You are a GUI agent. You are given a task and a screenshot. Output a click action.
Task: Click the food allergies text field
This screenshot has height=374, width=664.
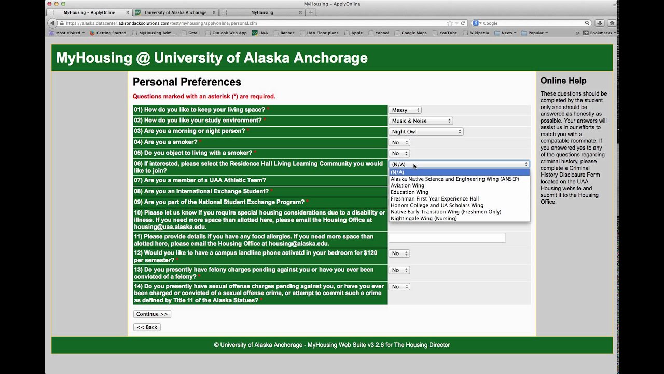coord(447,237)
